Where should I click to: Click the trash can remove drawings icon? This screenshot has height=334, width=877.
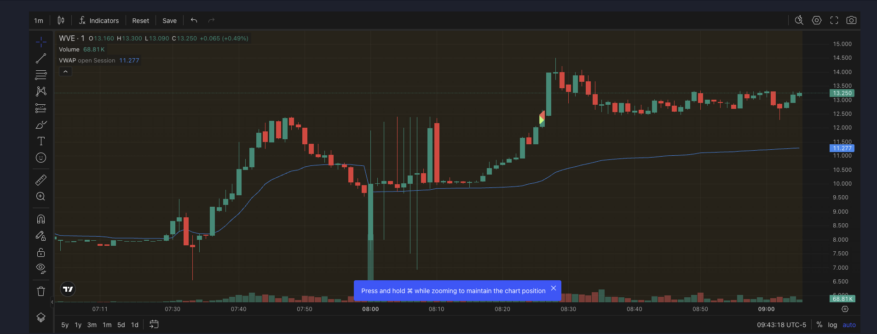coord(41,291)
